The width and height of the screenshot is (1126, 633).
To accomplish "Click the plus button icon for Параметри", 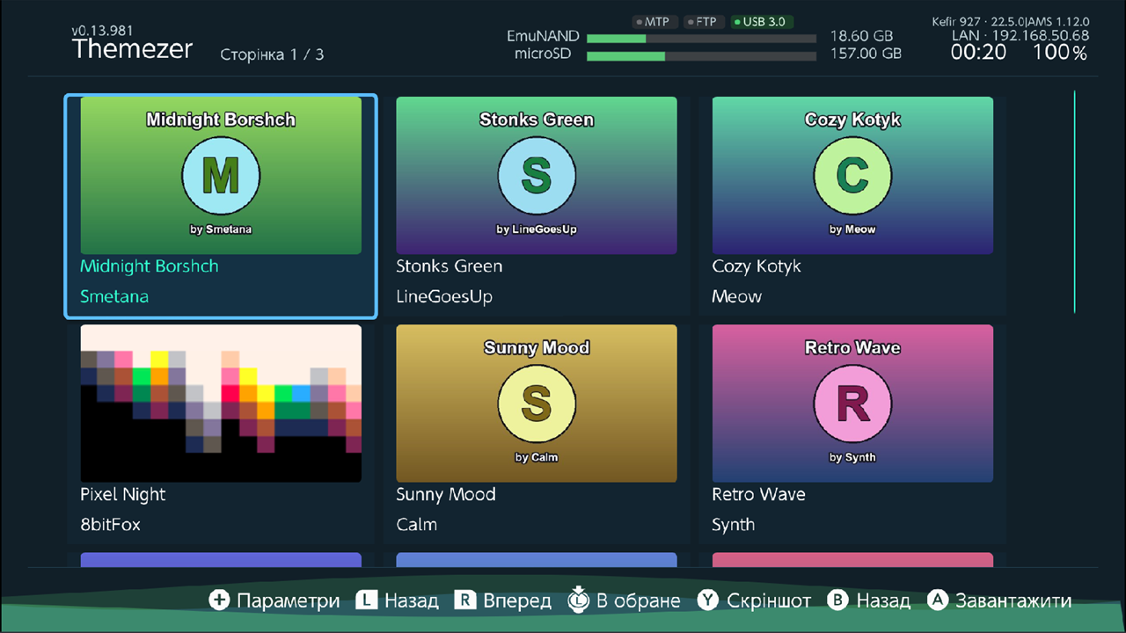I will pos(219,600).
